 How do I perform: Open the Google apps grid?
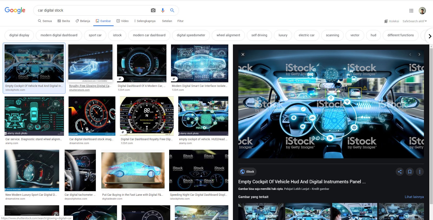pyautogui.click(x=411, y=11)
